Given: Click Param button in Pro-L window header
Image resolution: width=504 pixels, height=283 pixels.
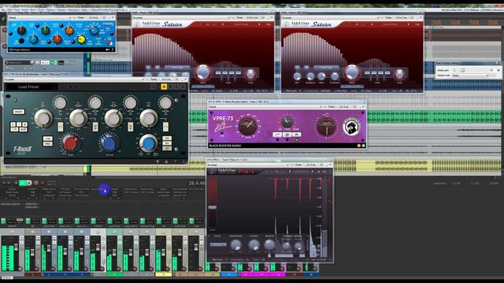Looking at the screenshot, I should [x=298, y=164].
